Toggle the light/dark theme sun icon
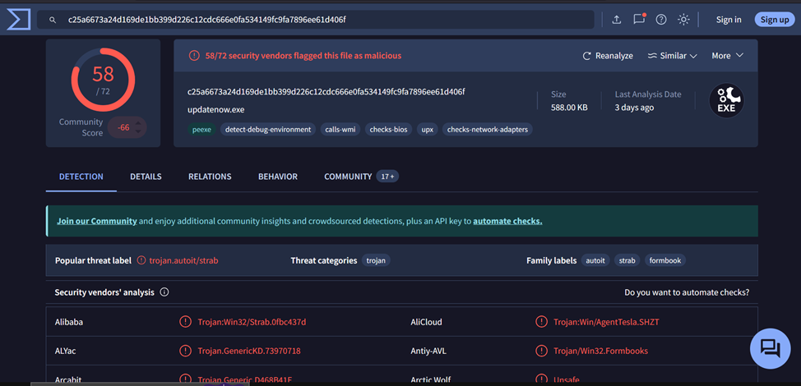The height and width of the screenshot is (386, 801). [683, 20]
